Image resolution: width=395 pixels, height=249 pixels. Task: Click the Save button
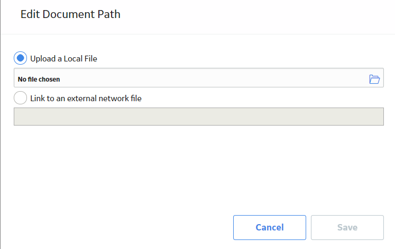coord(347,227)
